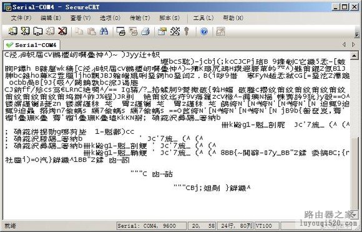Image resolution: width=362 pixels, height=232 pixels.
Task: Click the terminal scrollbar up arrow
Action: coord(355,56)
